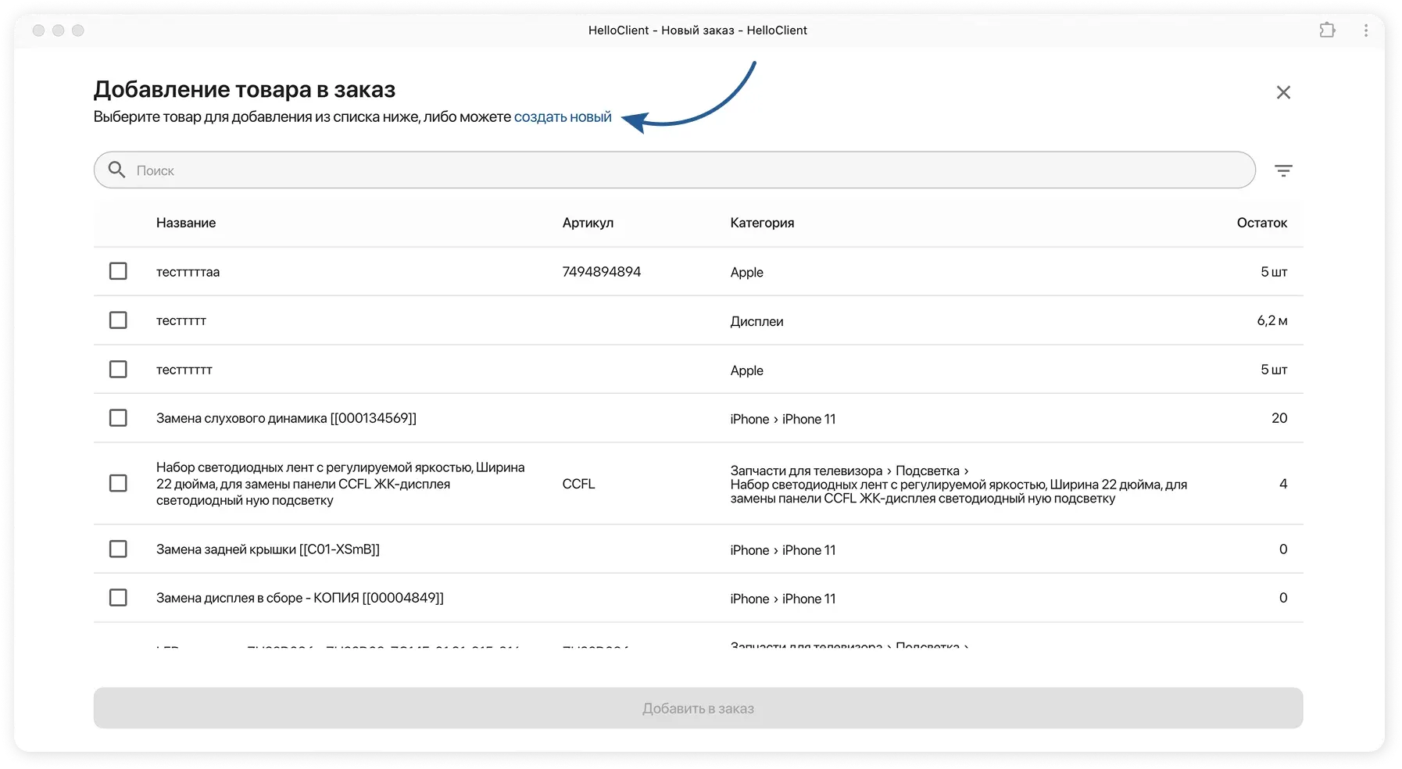Click article number 7494894894
Image resolution: width=1402 pixels, height=769 pixels.
(602, 272)
